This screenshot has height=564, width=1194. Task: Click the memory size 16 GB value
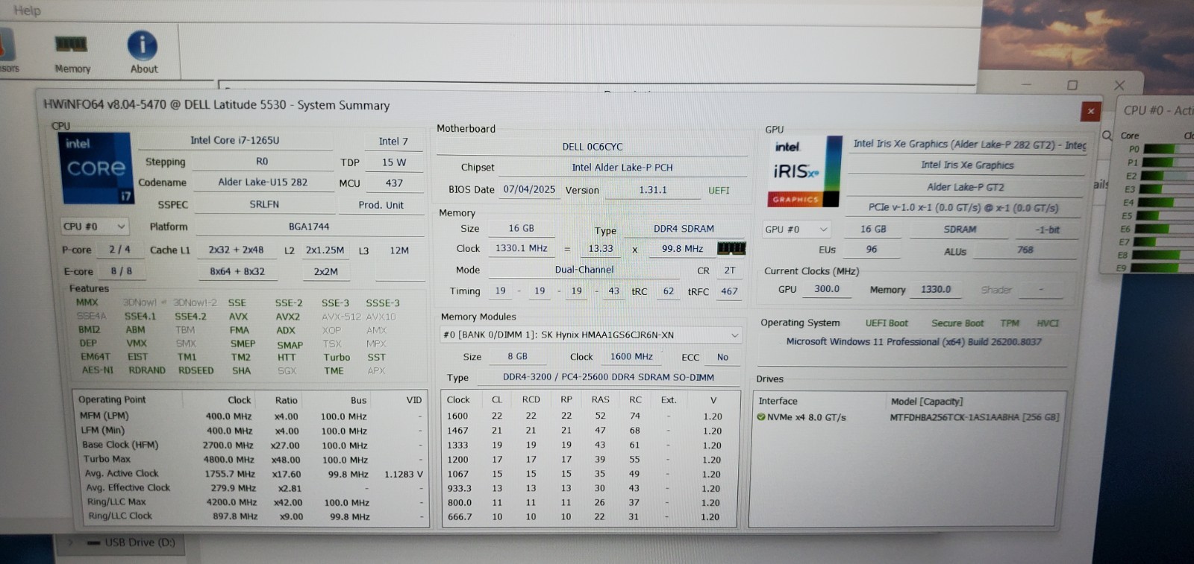coord(521,229)
